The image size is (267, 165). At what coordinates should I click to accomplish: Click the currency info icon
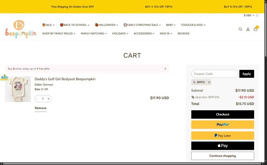pyautogui.click(x=257, y=15)
